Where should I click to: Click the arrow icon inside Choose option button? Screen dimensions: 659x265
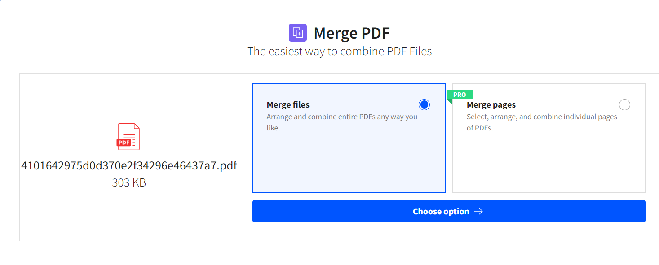(478, 211)
